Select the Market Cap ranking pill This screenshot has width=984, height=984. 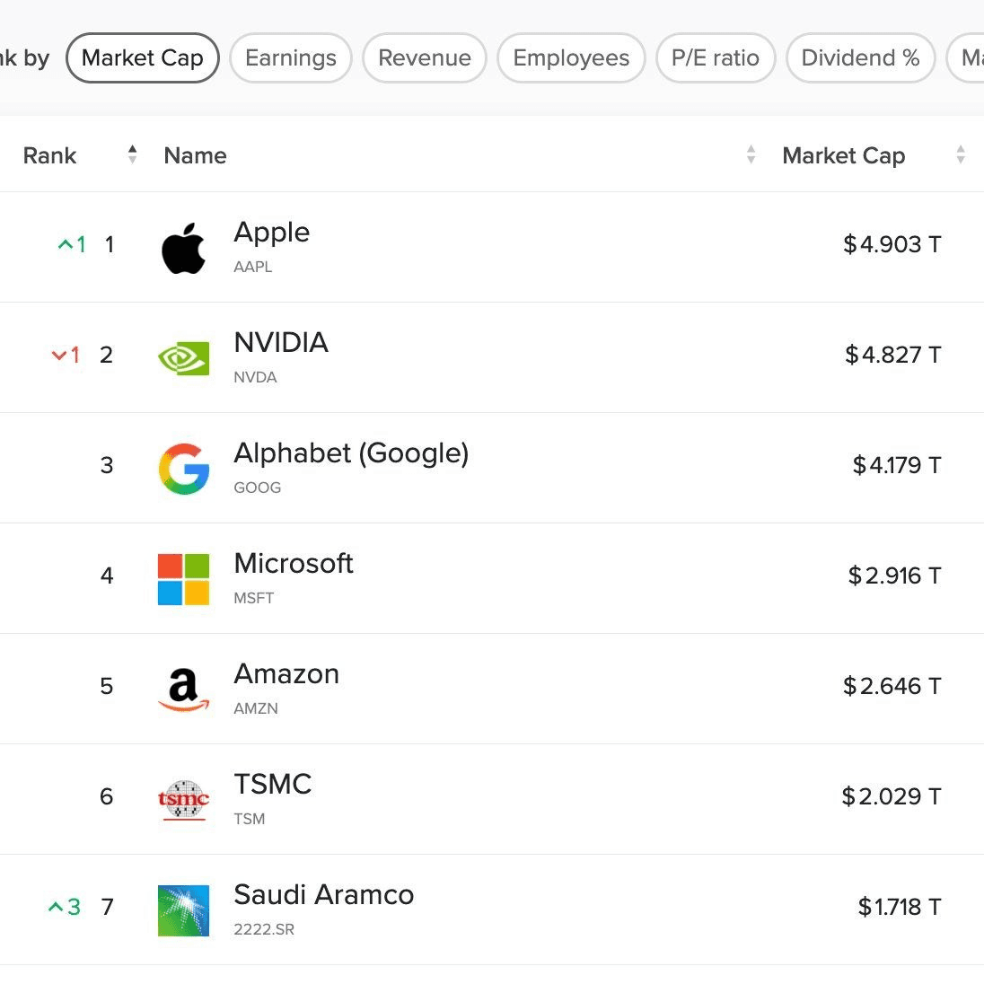coord(143,57)
